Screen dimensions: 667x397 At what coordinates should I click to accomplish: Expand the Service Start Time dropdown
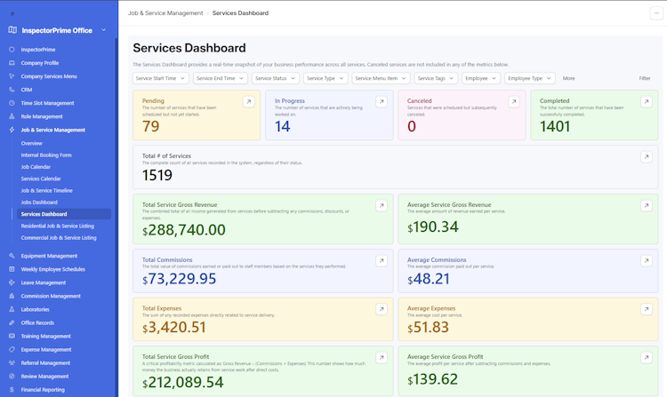point(161,78)
